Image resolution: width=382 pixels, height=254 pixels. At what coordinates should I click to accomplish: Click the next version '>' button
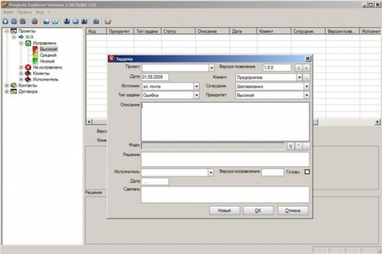[x=306, y=68]
